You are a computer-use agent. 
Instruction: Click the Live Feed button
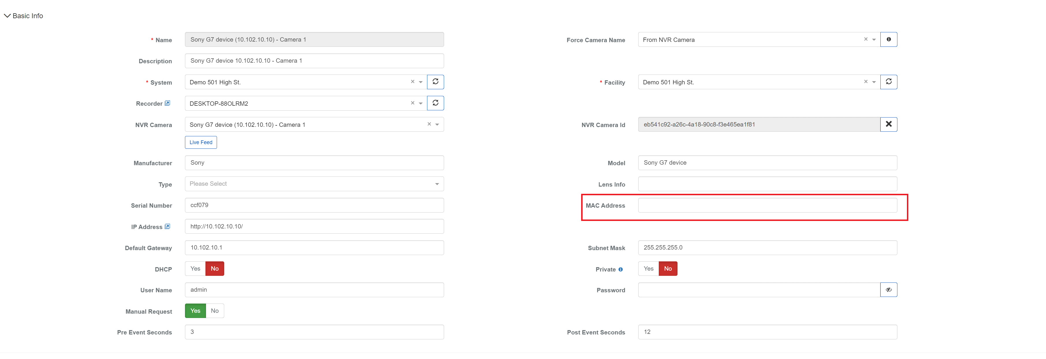coord(201,142)
